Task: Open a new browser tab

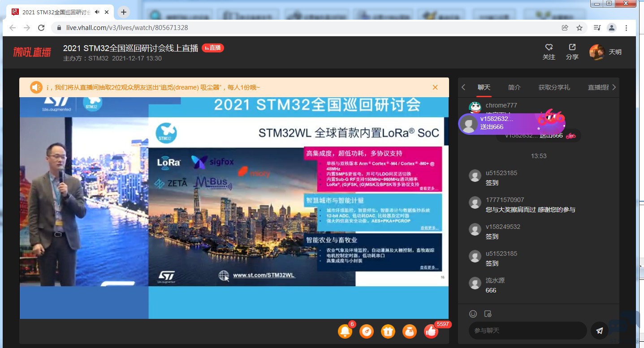Action: (x=124, y=12)
